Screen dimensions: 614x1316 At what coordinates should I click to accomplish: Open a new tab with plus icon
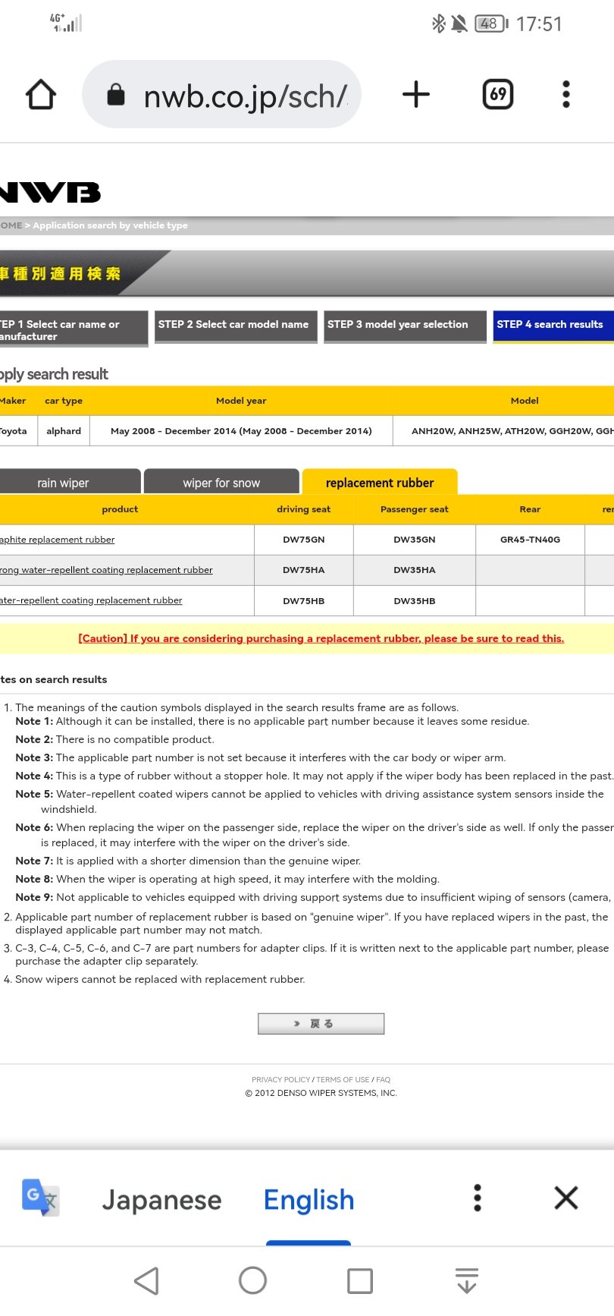click(415, 95)
